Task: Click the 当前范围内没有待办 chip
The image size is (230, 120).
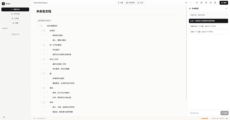Action: point(44,21)
